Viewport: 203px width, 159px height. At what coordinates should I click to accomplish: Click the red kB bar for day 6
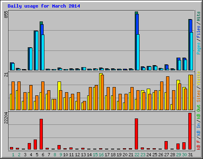pyautogui.click(x=41, y=134)
